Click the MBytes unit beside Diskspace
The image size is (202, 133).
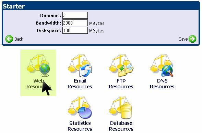[97, 31]
